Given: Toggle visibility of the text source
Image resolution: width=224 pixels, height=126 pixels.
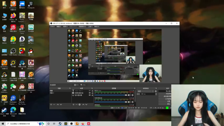Looking at the screenshot, I should coord(90,91).
